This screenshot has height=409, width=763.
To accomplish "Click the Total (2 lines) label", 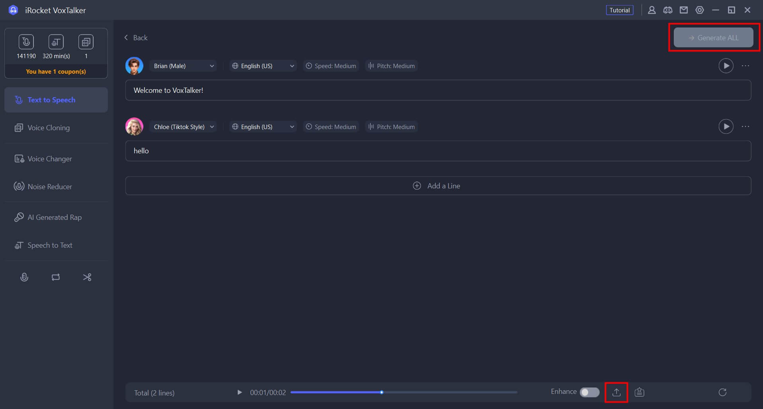I will 154,393.
